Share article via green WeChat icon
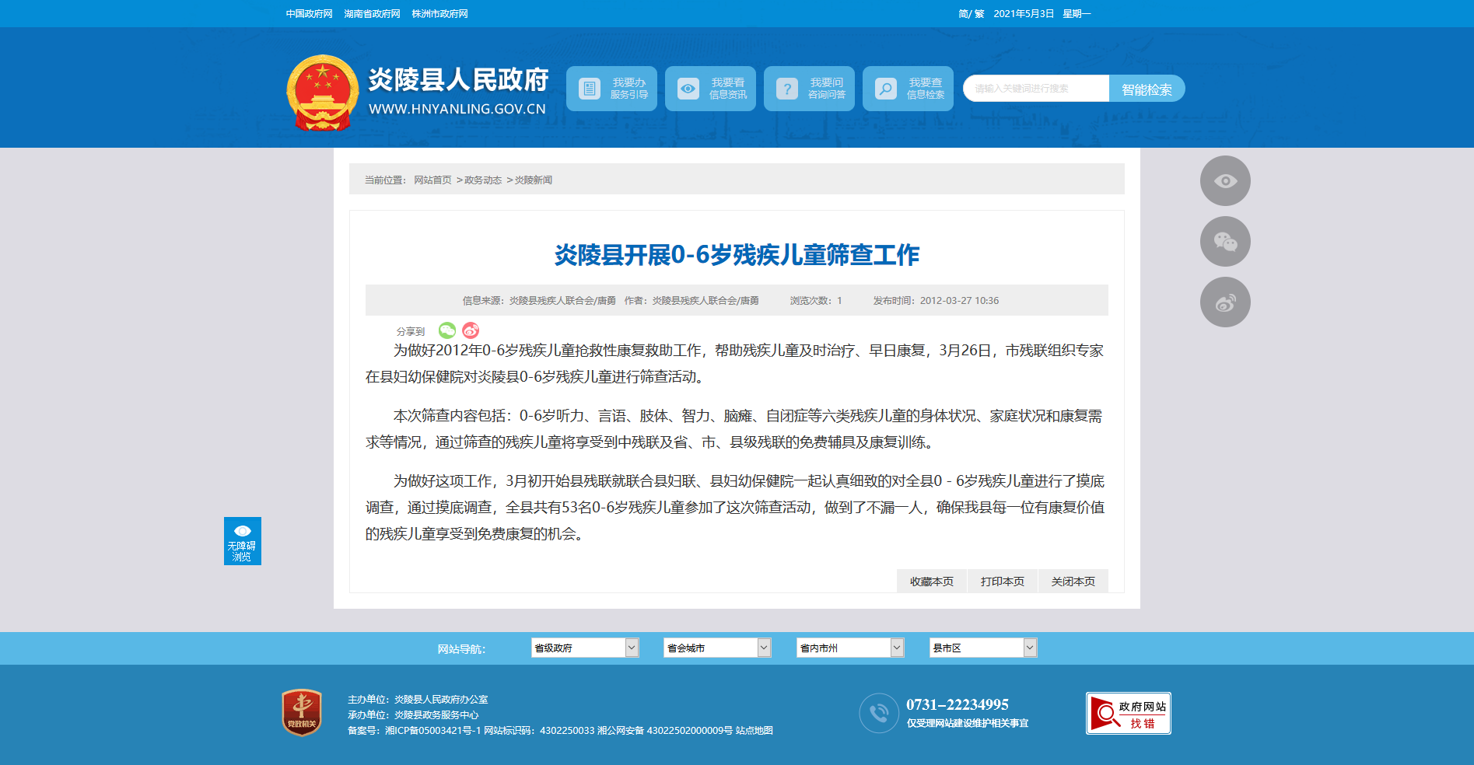The image size is (1474, 765). click(447, 330)
